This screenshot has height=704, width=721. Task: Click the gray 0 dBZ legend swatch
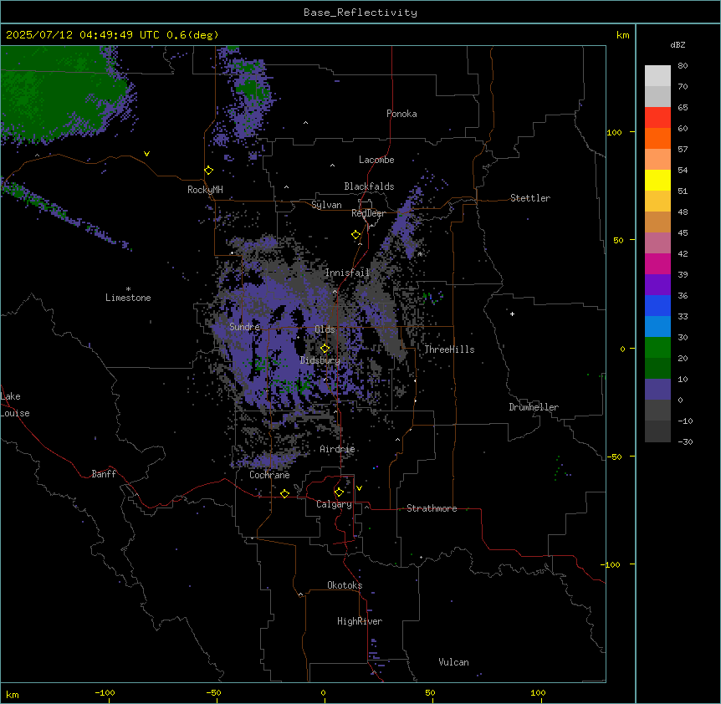click(x=657, y=411)
